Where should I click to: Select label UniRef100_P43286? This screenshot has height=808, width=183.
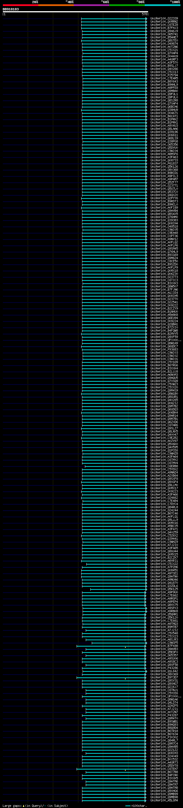point(164,668)
